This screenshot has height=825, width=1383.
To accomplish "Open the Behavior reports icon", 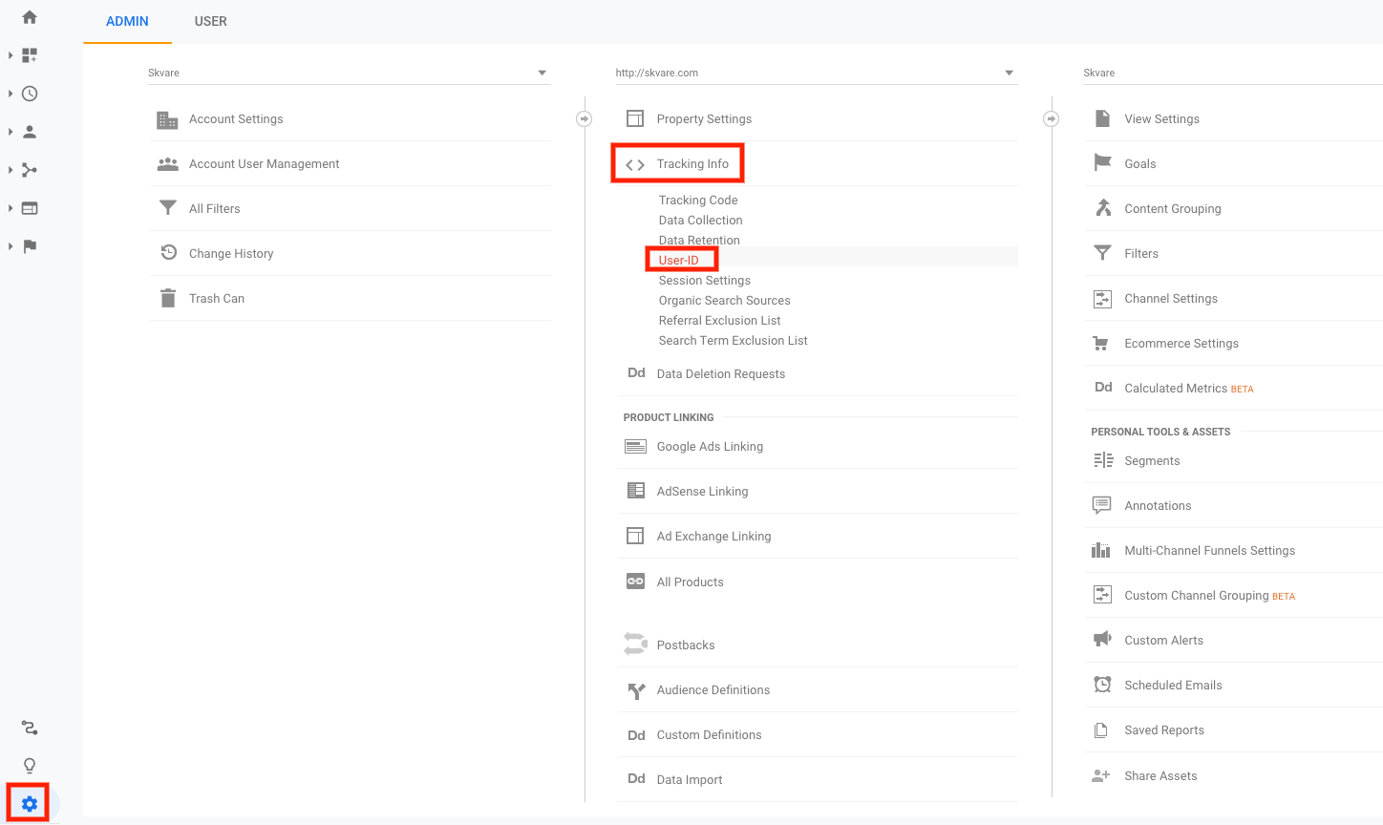I will point(28,207).
